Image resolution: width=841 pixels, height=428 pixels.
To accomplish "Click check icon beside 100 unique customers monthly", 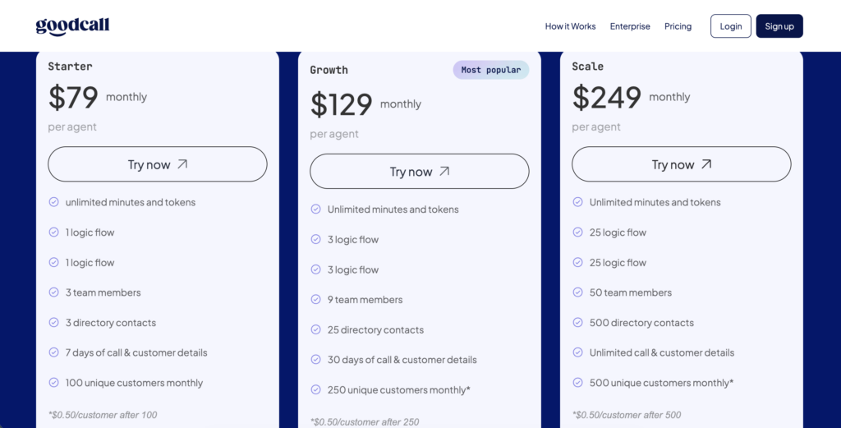I will click(53, 383).
